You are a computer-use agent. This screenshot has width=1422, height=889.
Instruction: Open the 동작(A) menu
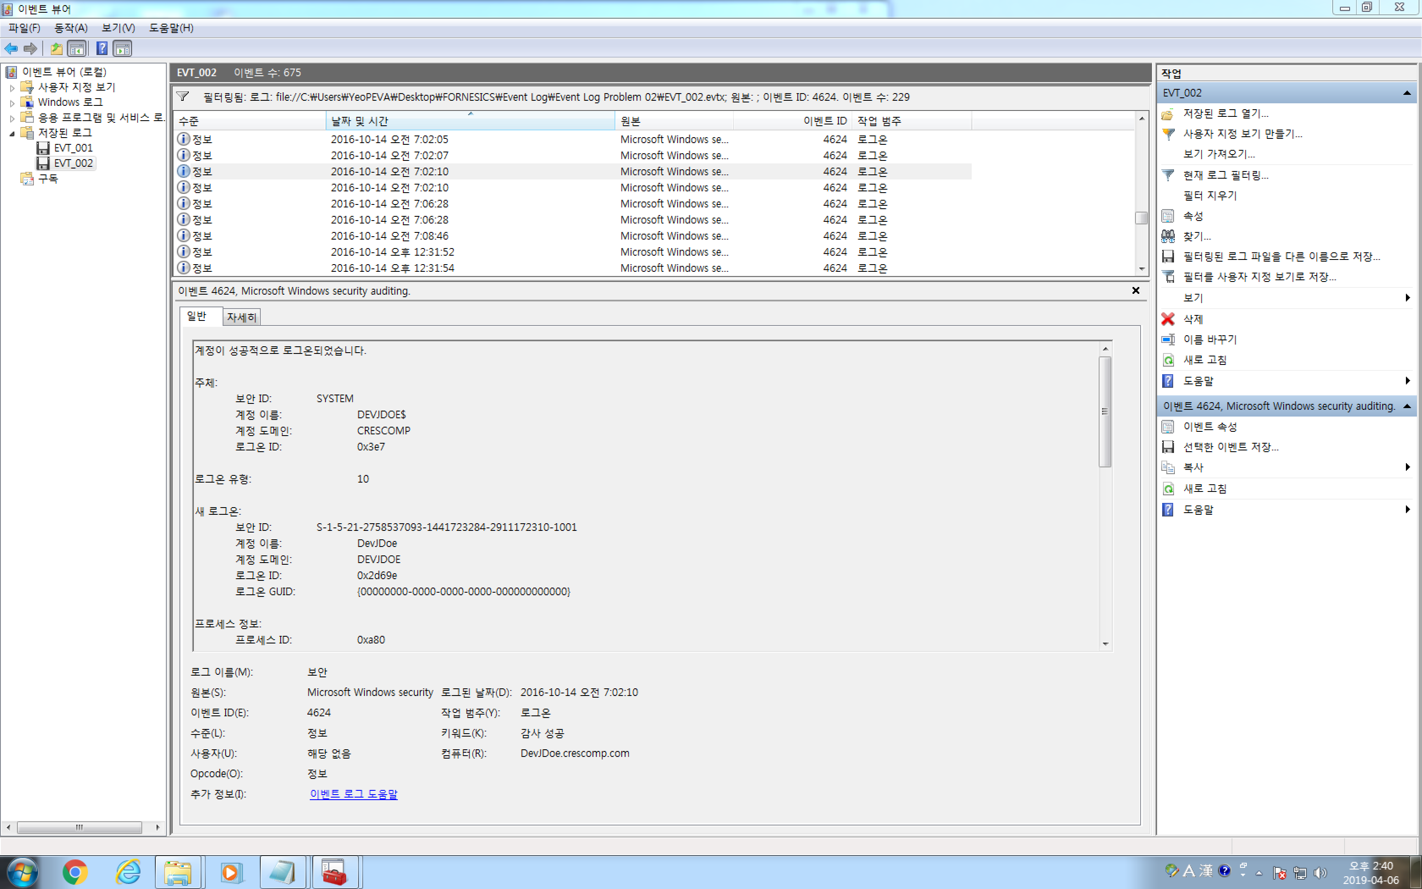71,28
